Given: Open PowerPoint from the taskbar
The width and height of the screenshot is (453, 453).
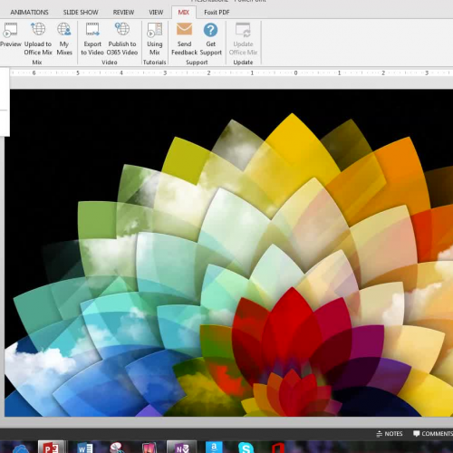Looking at the screenshot, I should 51,448.
